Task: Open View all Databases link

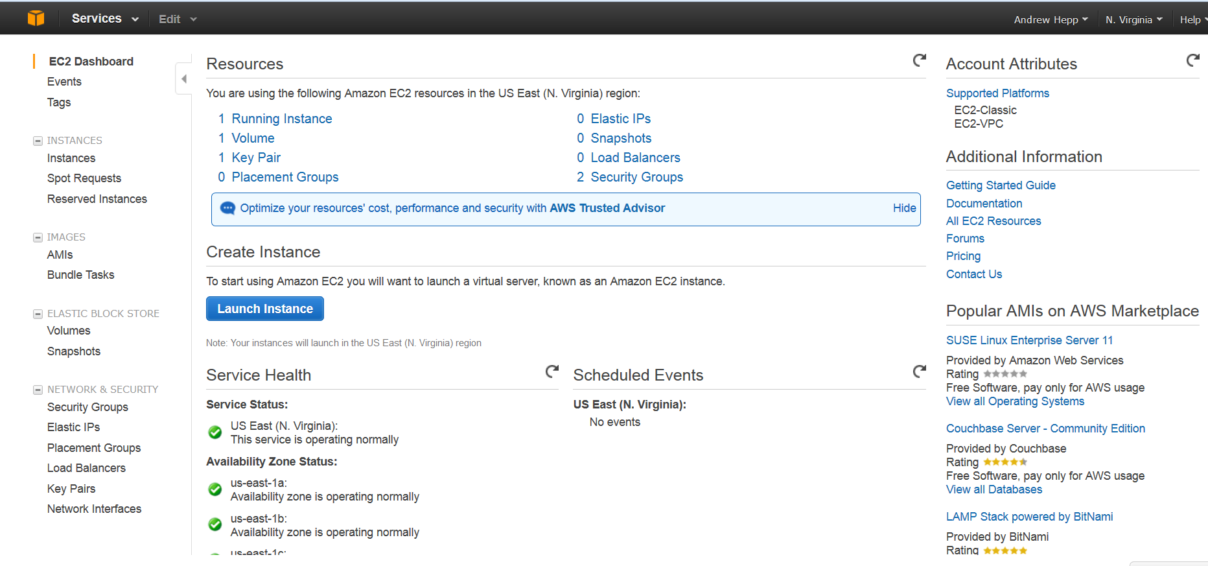Action: tap(994, 489)
